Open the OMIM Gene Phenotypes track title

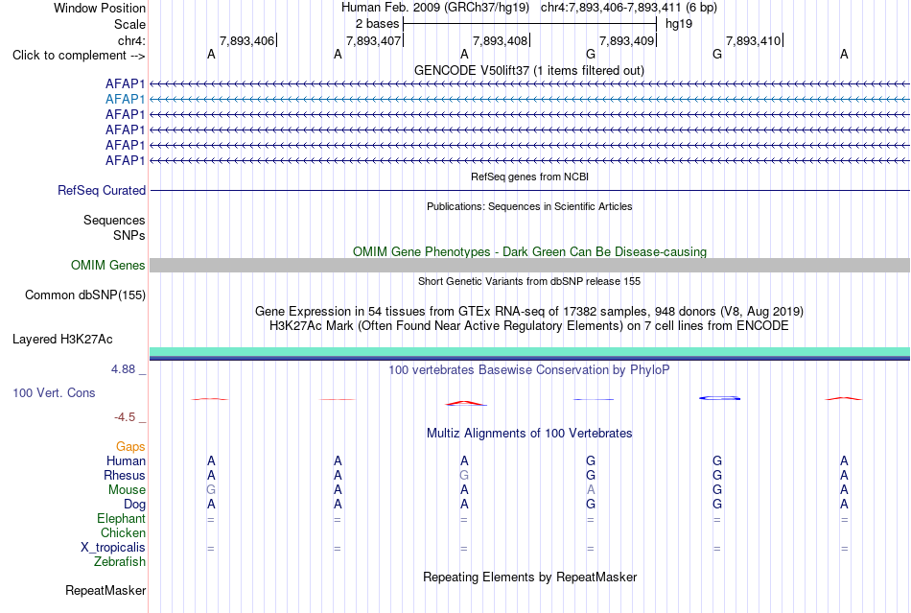(x=529, y=251)
